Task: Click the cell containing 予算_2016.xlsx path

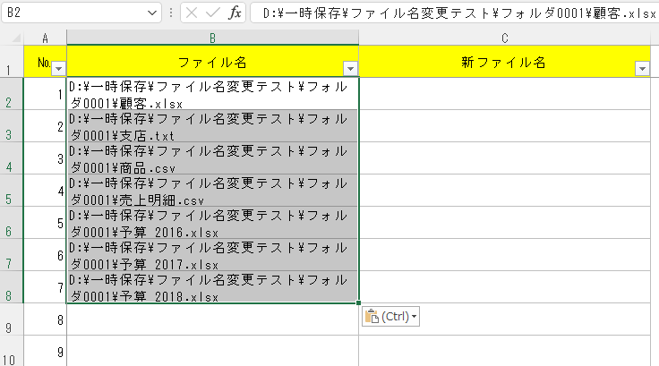Action: pyautogui.click(x=213, y=223)
